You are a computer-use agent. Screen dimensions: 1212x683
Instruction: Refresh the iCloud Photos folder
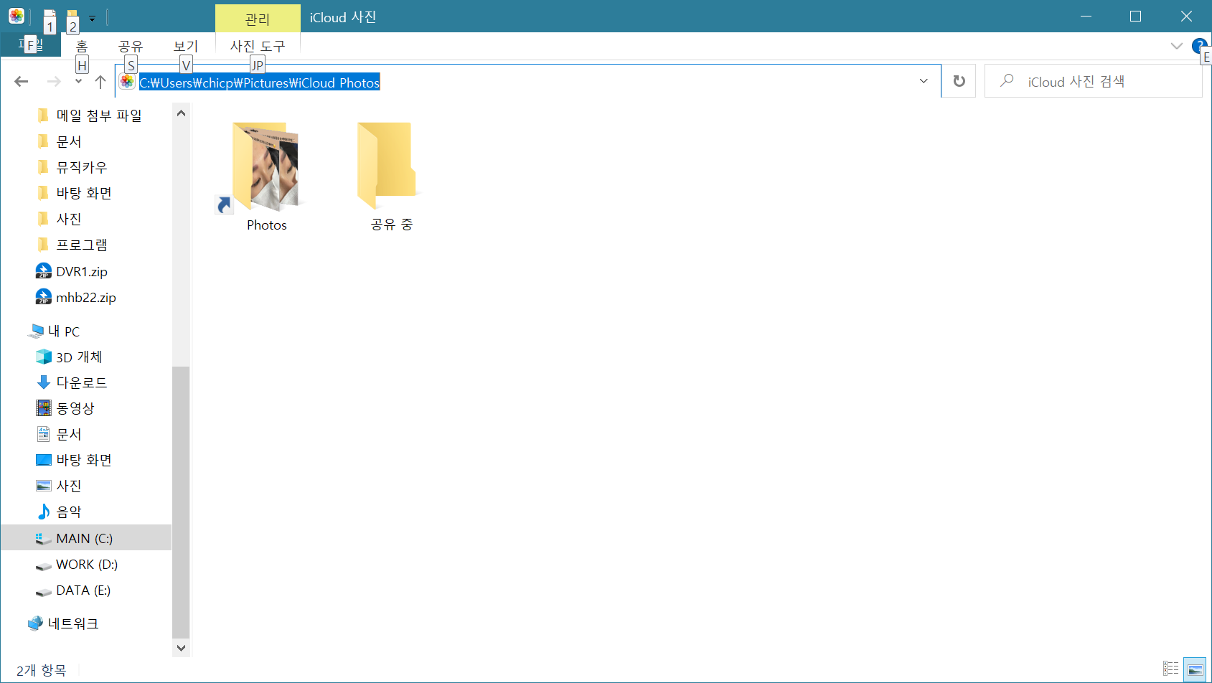(959, 81)
